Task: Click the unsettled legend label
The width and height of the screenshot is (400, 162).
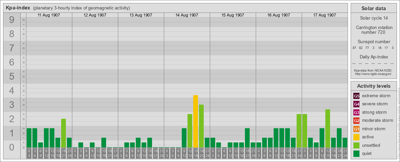Action: [371, 145]
